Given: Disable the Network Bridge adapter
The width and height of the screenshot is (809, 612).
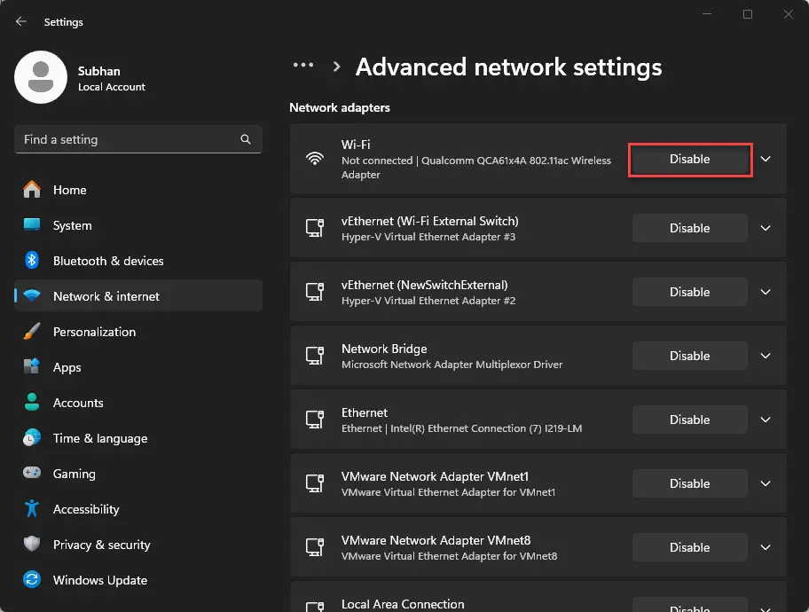Looking at the screenshot, I should click(x=689, y=356).
